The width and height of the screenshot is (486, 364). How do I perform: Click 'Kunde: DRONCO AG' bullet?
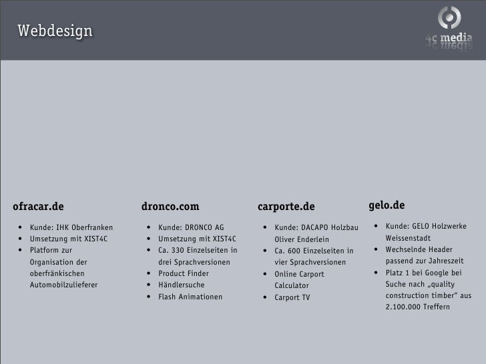click(191, 227)
